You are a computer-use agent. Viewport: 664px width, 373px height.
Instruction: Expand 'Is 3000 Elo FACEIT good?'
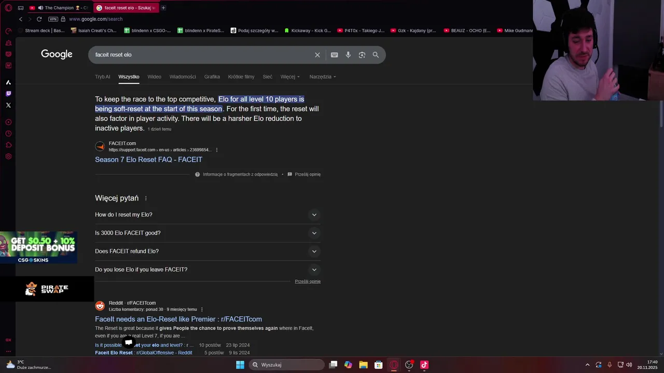pos(208,233)
